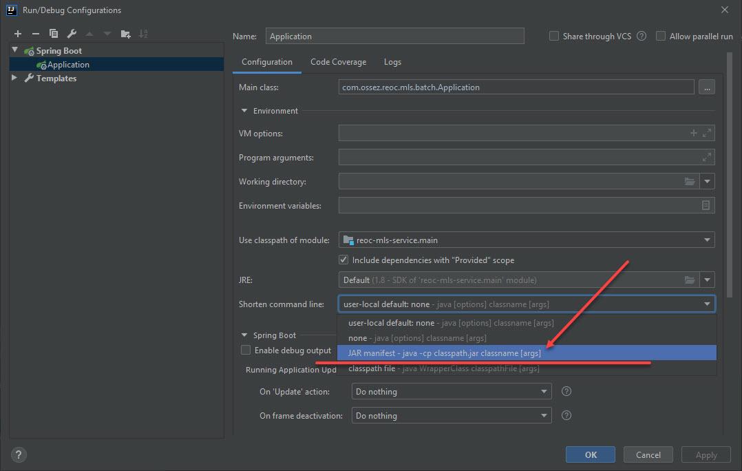742x471 pixels.
Task: Open Share through VCS help icon
Action: point(641,36)
